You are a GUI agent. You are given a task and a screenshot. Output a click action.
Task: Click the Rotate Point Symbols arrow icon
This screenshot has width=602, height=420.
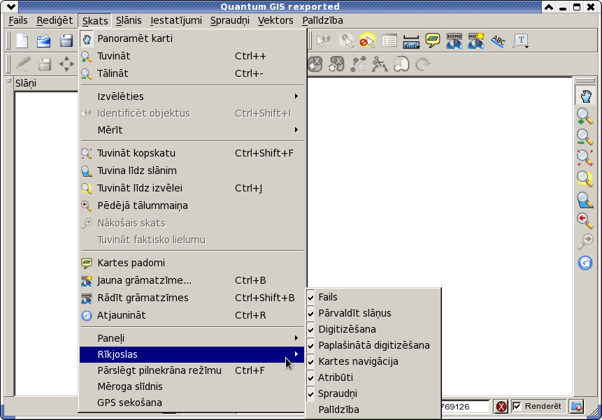(x=422, y=64)
